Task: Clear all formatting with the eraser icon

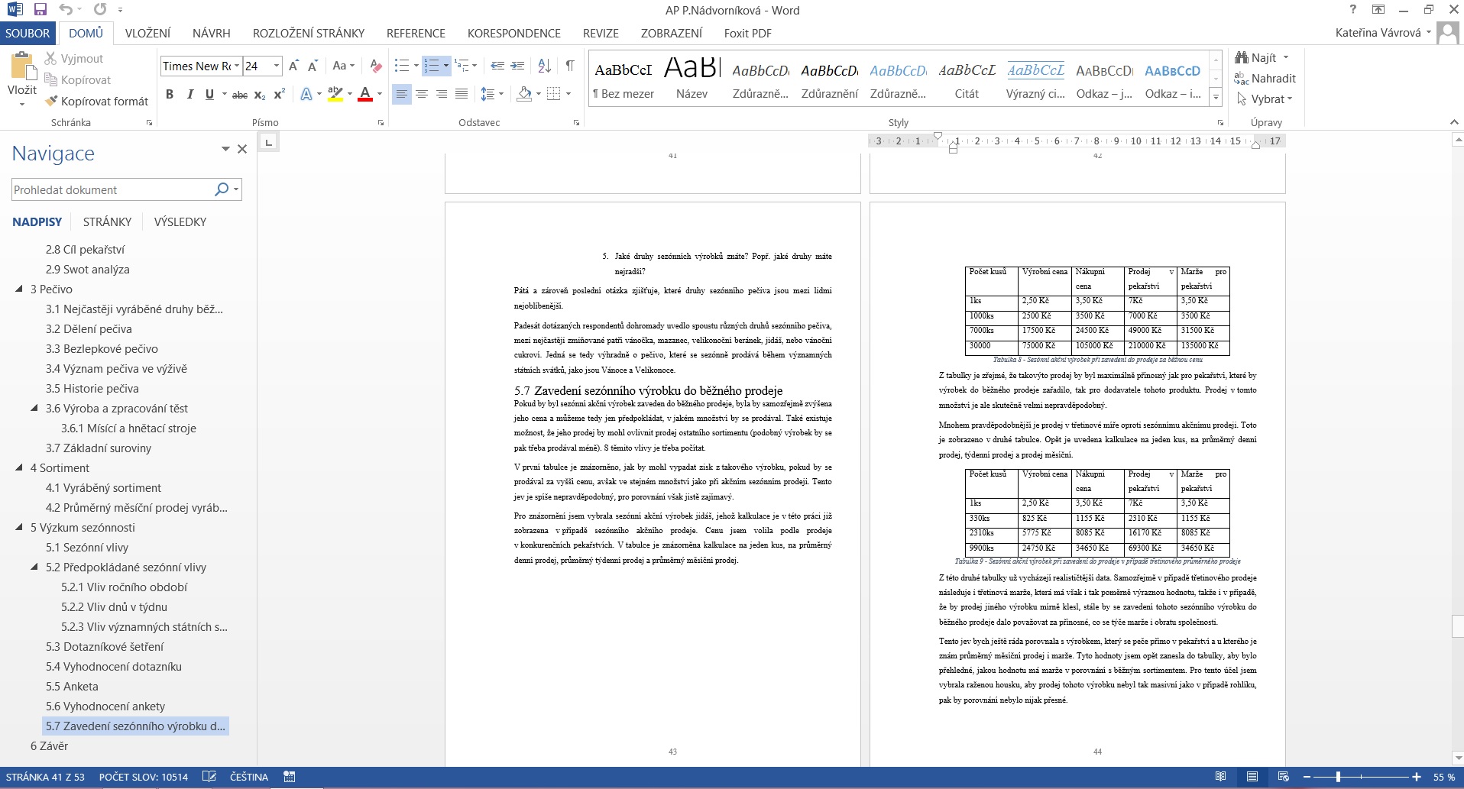Action: point(375,66)
